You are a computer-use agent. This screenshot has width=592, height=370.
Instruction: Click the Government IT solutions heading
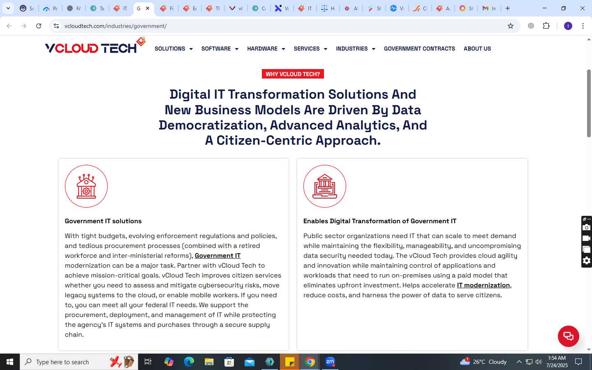point(103,221)
